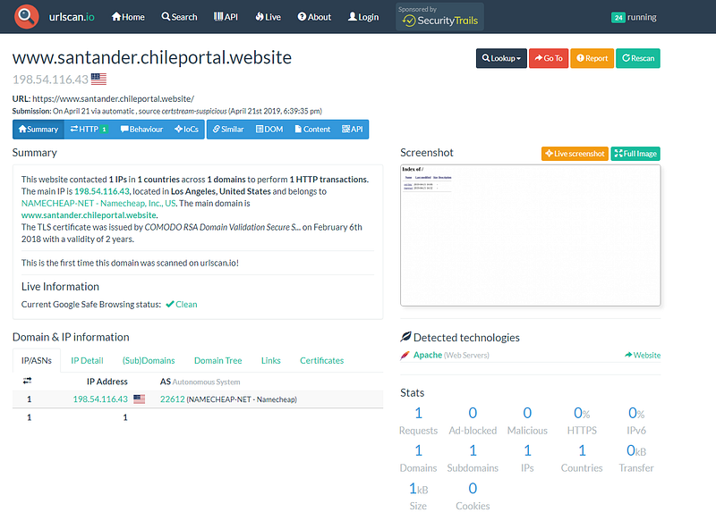The image size is (716, 529).
Task: Click the Transfer kB stat value
Action: pyautogui.click(x=636, y=451)
